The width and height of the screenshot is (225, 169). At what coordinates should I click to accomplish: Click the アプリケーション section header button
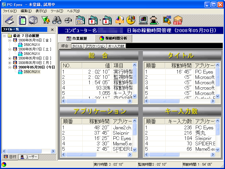coord(99,111)
